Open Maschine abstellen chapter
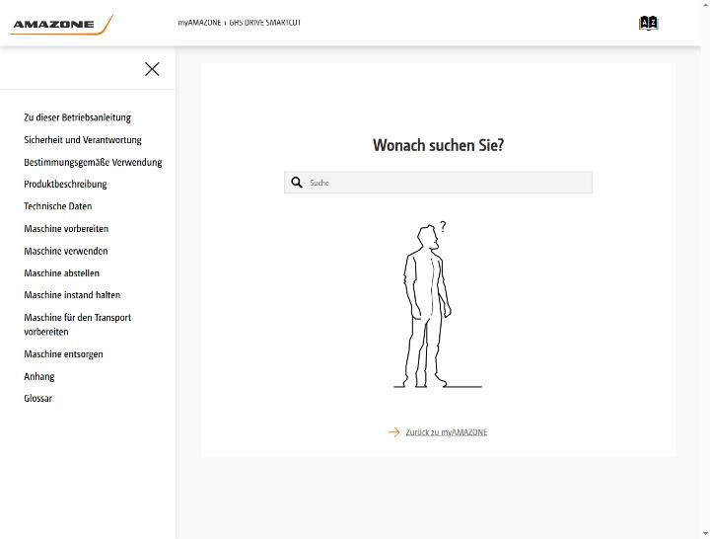710x539 pixels. (x=61, y=272)
